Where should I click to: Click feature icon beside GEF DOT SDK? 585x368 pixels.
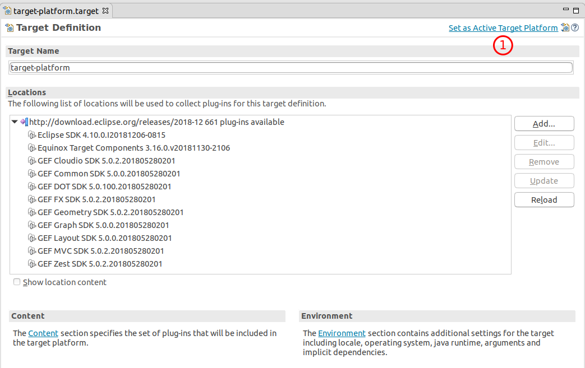(x=32, y=187)
